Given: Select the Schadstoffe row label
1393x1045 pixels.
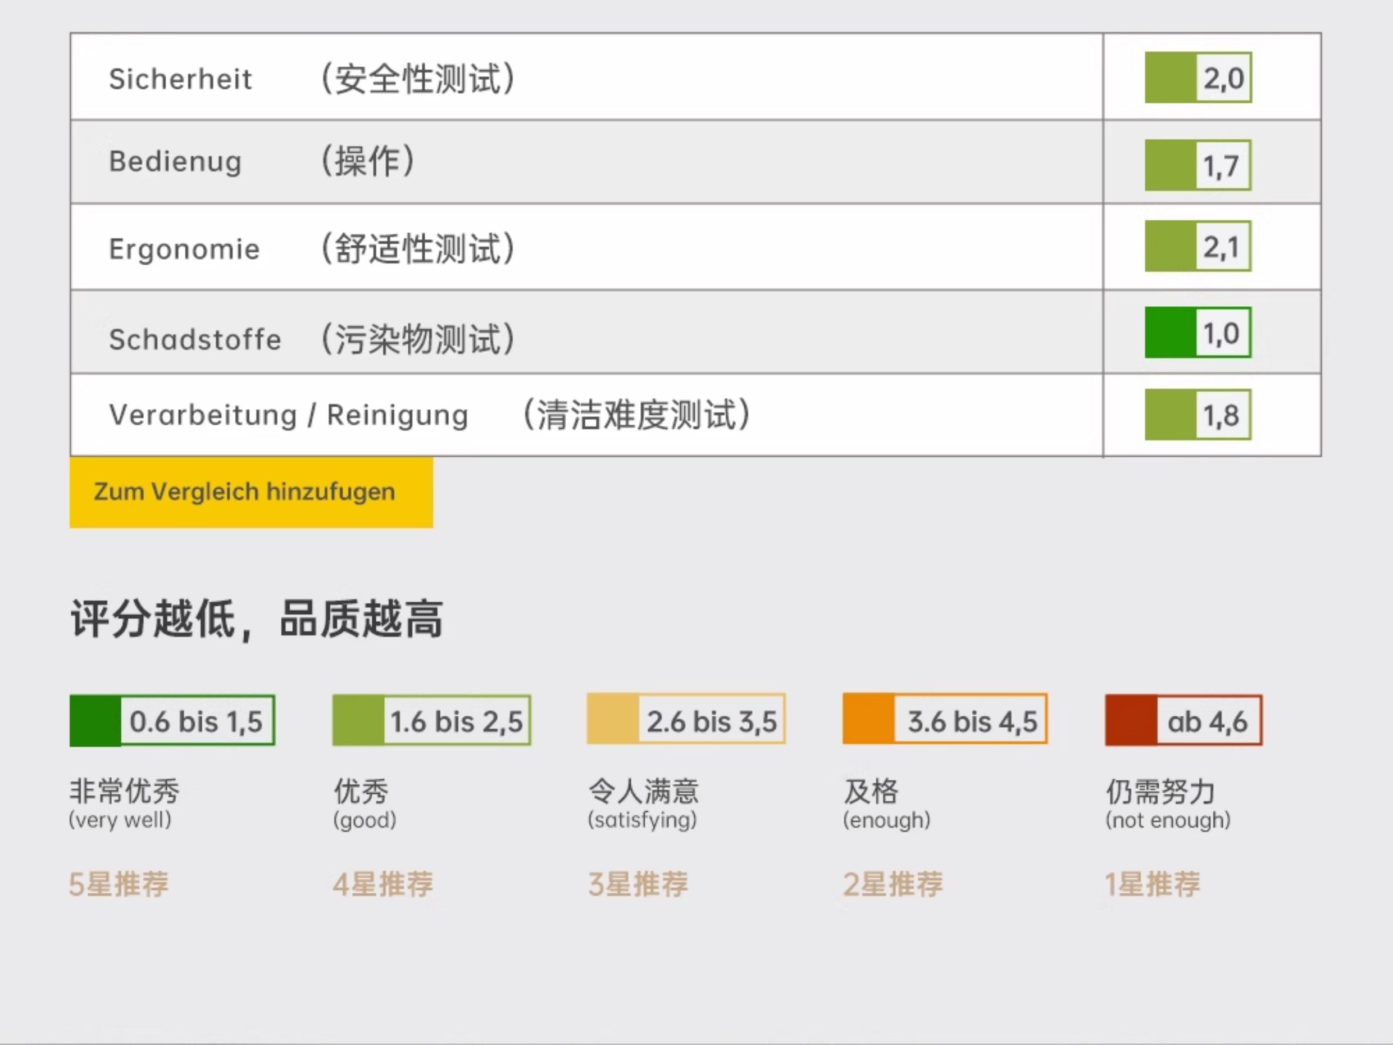Looking at the screenshot, I should (195, 339).
